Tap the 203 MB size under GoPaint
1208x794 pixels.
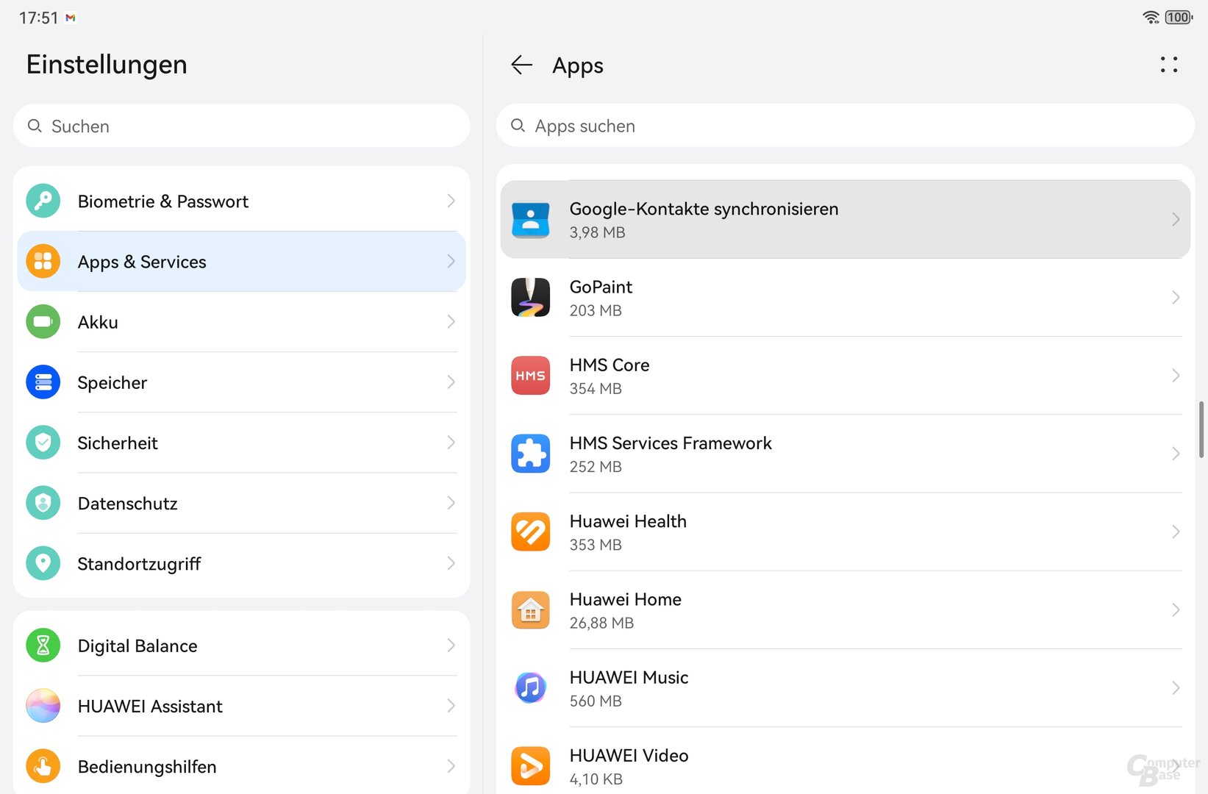[x=596, y=310]
